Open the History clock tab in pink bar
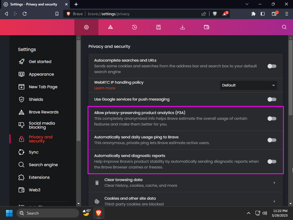The image size is (293, 220). click(x=134, y=27)
